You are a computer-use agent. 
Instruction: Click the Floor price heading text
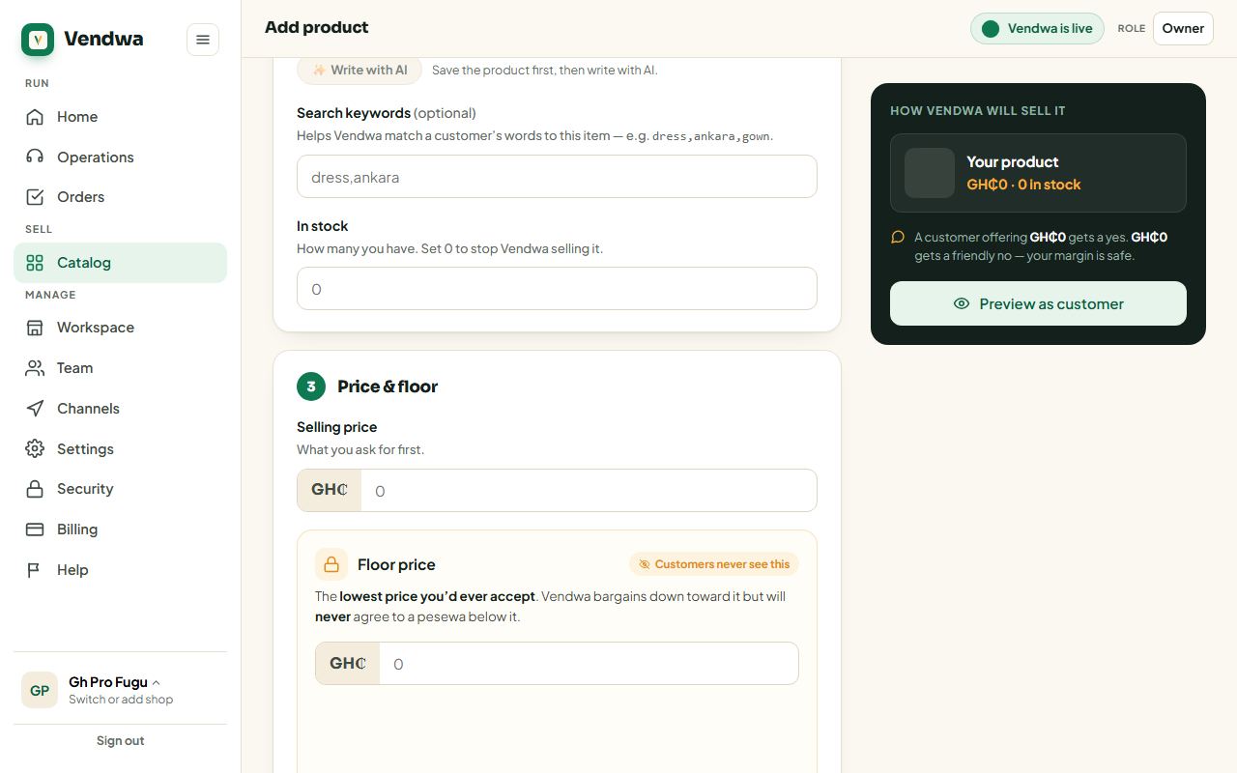pyautogui.click(x=396, y=564)
